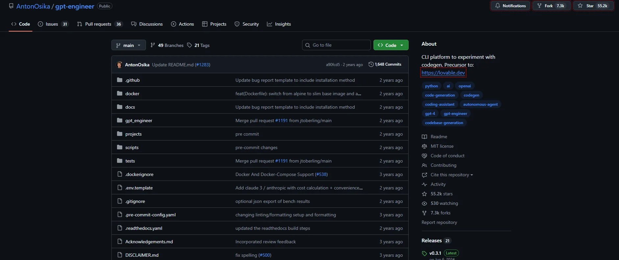This screenshot has width=619, height=260.
Task: Open the commit history clock icon
Action: point(371,64)
